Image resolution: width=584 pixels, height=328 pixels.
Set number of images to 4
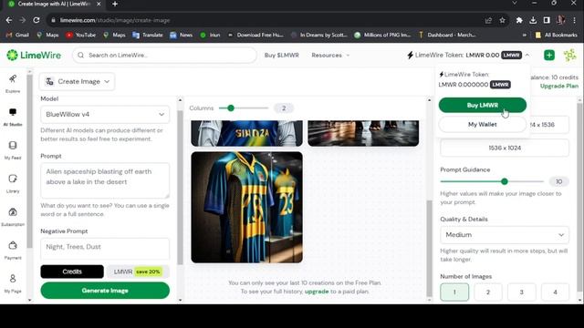(x=555, y=292)
